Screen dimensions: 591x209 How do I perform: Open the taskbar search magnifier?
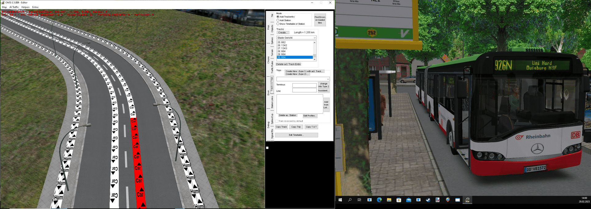350,200
